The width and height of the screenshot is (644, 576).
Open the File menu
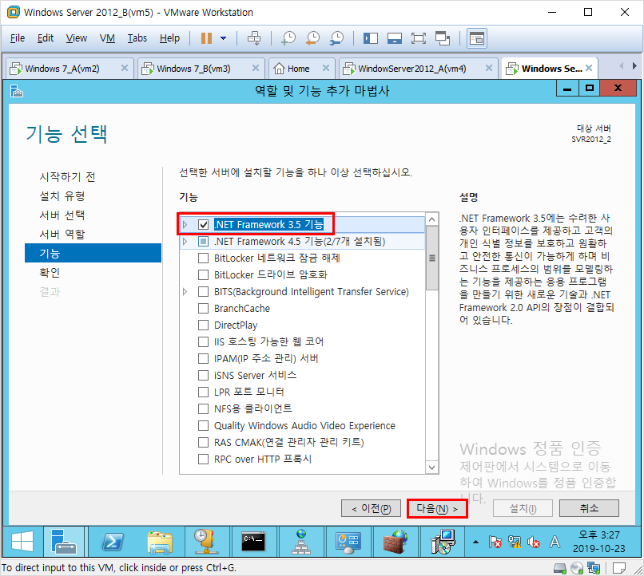tap(18, 38)
